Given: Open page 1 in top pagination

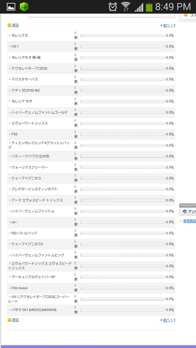Looking at the screenshot, I should tap(171, 26).
